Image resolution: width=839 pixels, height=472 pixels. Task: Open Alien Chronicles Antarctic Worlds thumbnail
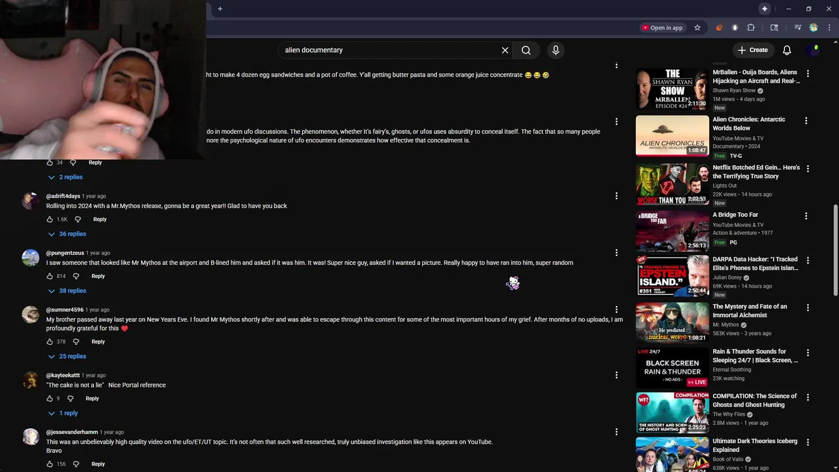tap(672, 136)
